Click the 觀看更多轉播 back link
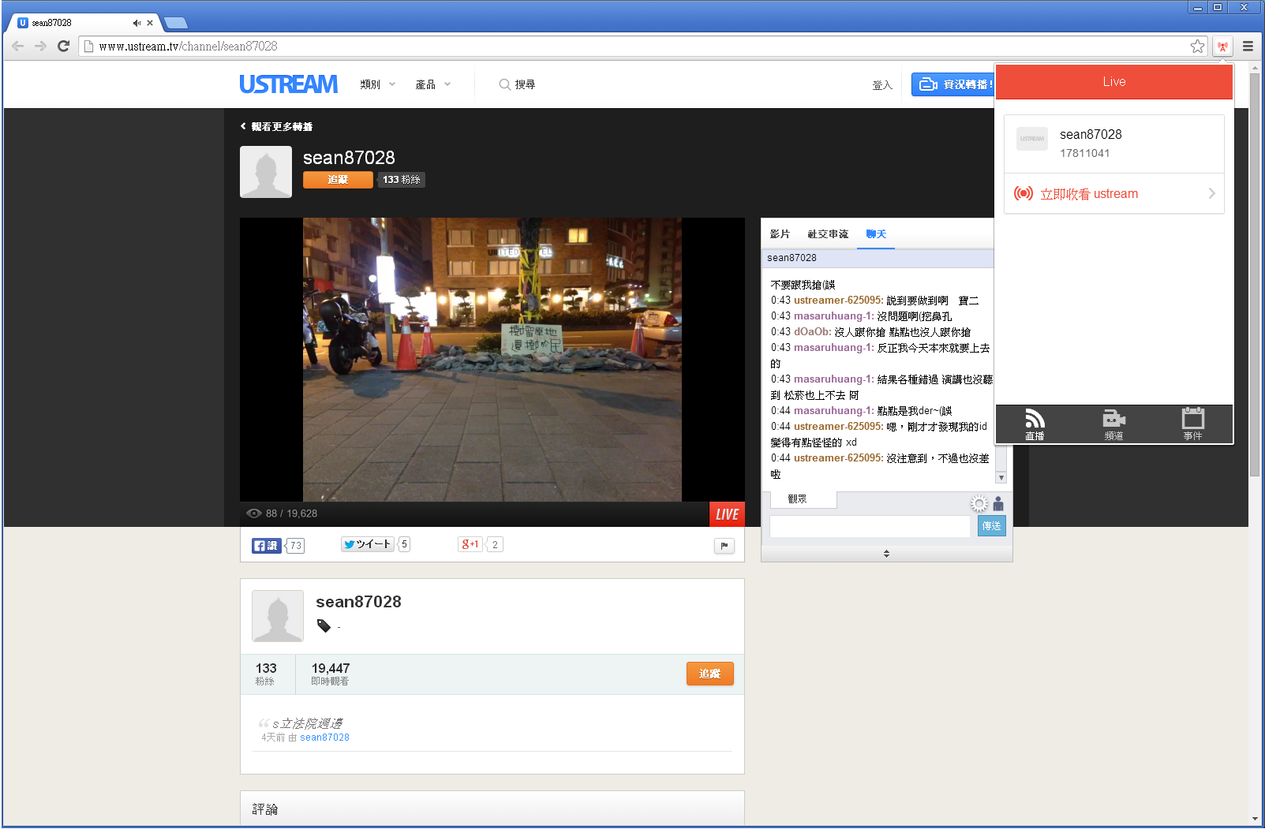This screenshot has height=829, width=1265. [277, 127]
